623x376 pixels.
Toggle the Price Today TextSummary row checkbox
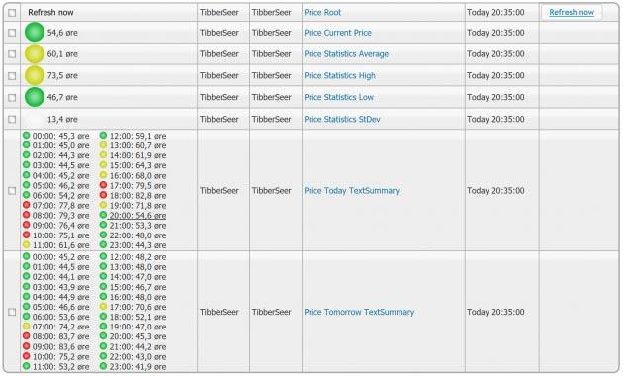coord(12,191)
